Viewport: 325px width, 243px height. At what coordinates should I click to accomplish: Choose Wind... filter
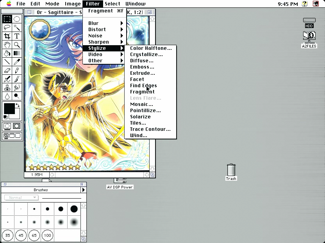pos(151,136)
